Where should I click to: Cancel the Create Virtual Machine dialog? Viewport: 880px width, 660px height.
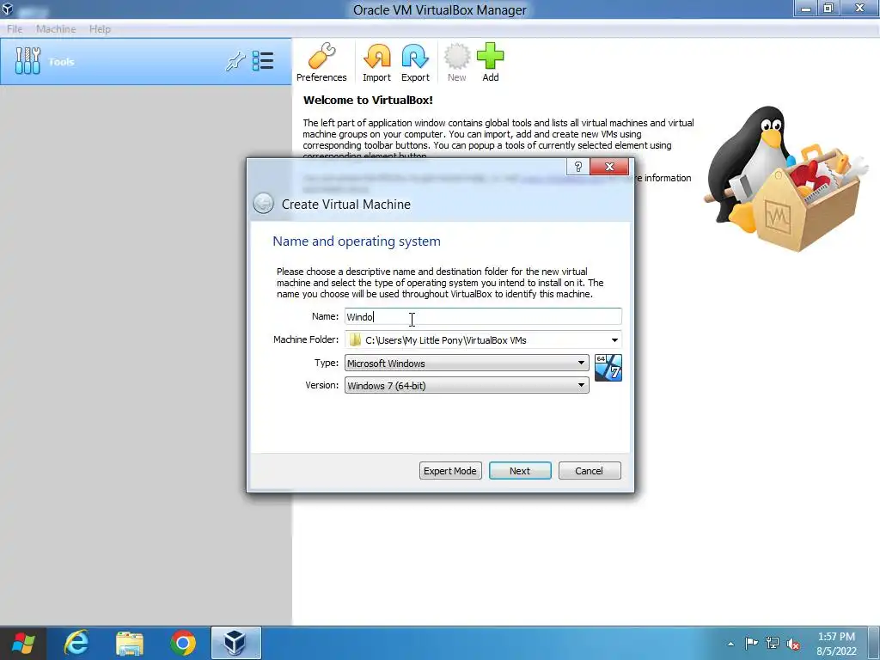tap(590, 471)
